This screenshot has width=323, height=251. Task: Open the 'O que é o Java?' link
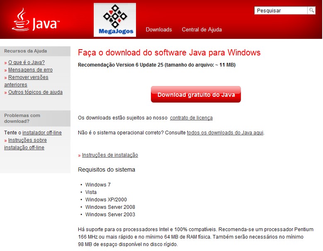(x=27, y=62)
